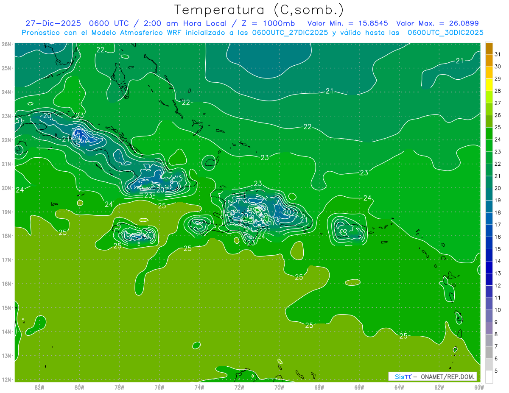Click the '66W' longitude axis label
This screenshot has width=509, height=393.
pyautogui.click(x=359, y=387)
